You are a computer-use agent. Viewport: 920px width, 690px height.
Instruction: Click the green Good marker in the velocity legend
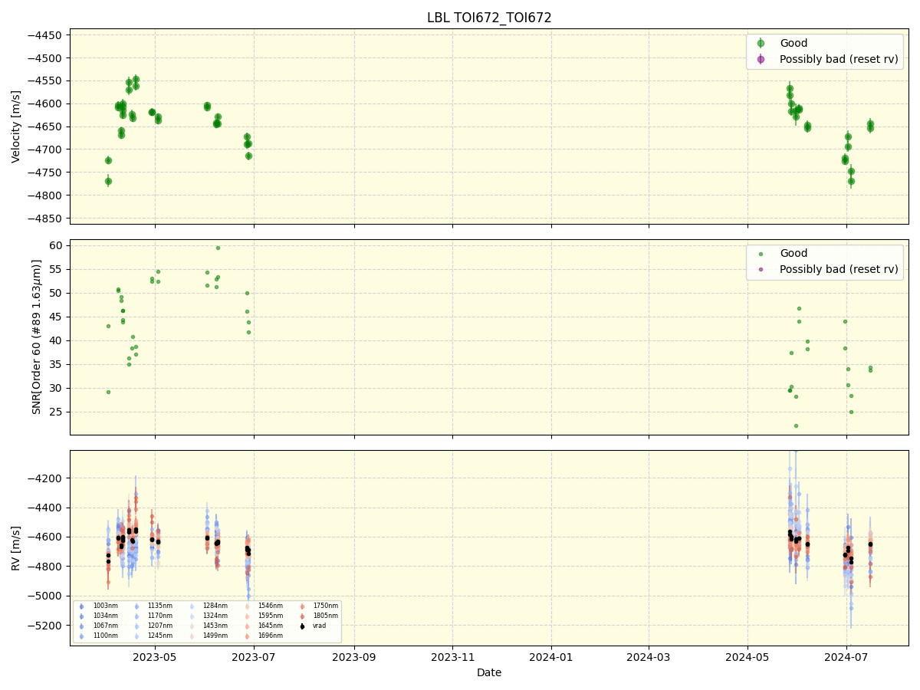pos(761,43)
